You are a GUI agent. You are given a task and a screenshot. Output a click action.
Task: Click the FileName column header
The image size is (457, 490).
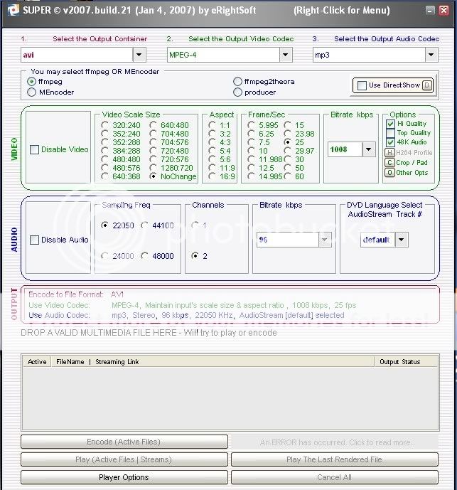[70, 362]
